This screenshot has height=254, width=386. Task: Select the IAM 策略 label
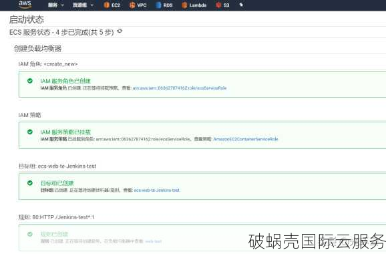pos(30,115)
